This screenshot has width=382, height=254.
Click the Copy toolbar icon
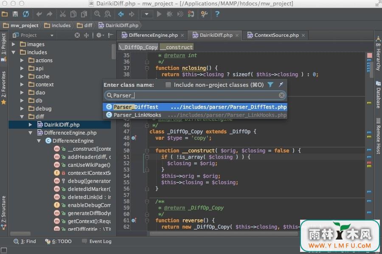73,14
